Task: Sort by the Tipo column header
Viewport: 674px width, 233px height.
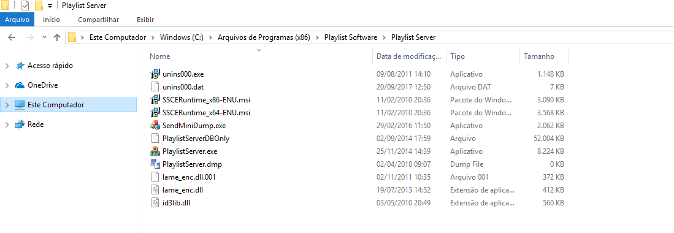Action: (x=458, y=56)
